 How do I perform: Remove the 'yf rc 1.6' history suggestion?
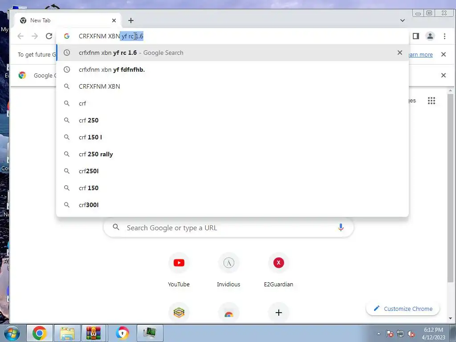[x=400, y=53]
